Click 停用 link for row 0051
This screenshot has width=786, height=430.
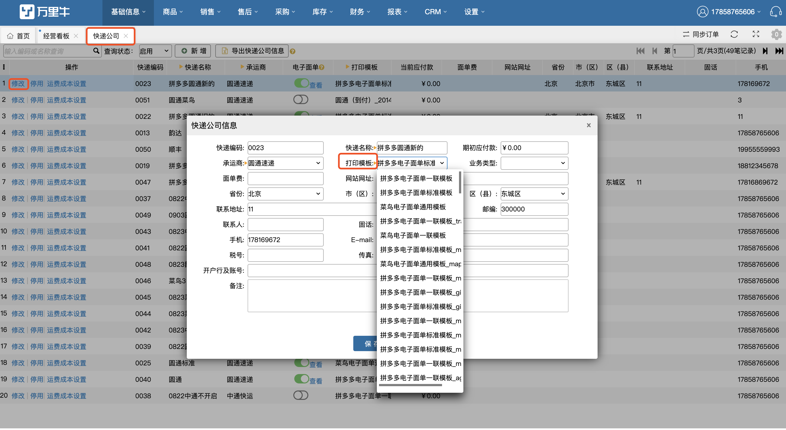pos(37,100)
